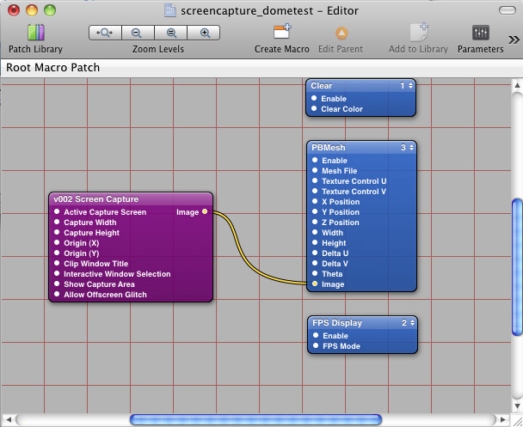
Task: Click PBMesh Enable input port
Action: tap(315, 160)
